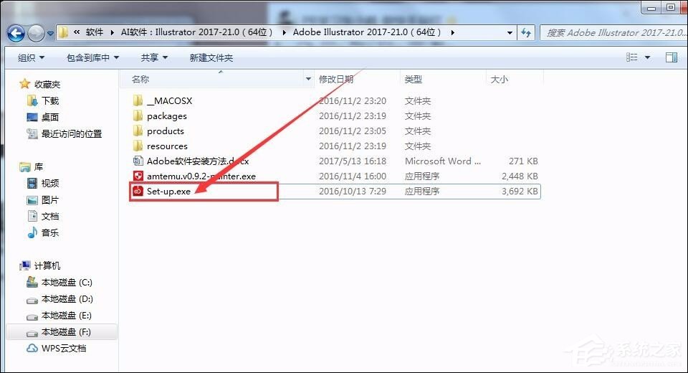Toggle the preview pane icon

click(672, 57)
